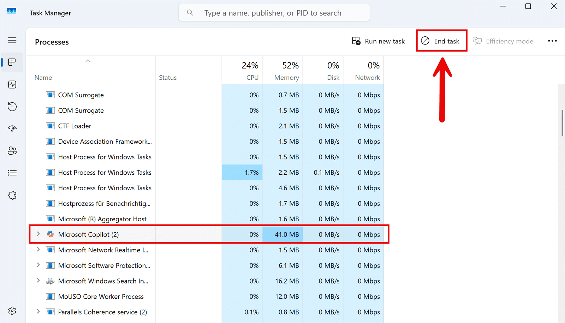Click the End task button
The height and width of the screenshot is (323, 565).
(x=441, y=41)
